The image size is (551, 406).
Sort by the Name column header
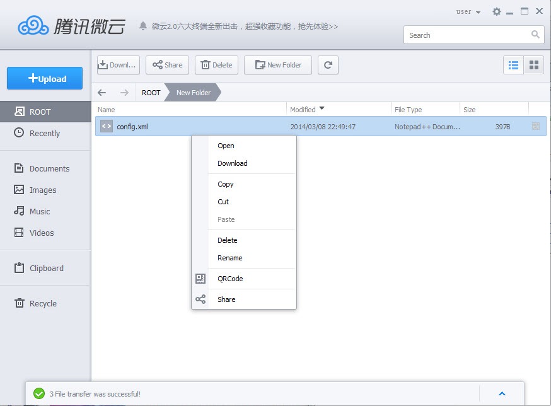click(107, 110)
